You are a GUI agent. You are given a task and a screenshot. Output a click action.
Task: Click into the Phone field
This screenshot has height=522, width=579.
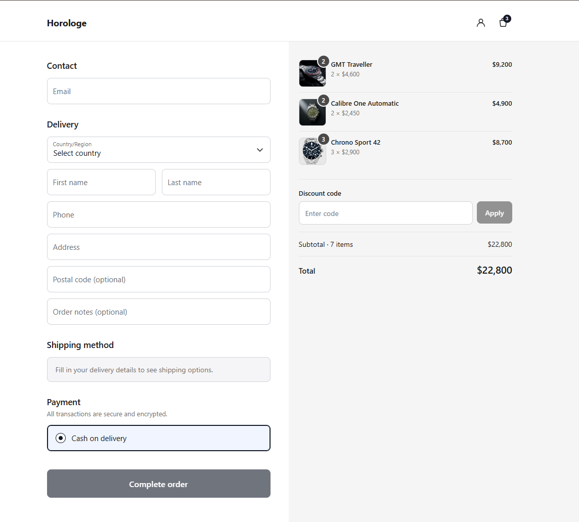(x=158, y=214)
